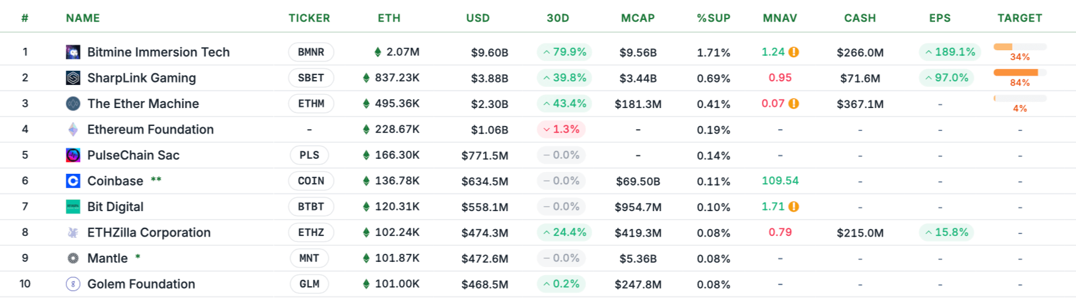Click the MNAV column header

coord(780,18)
